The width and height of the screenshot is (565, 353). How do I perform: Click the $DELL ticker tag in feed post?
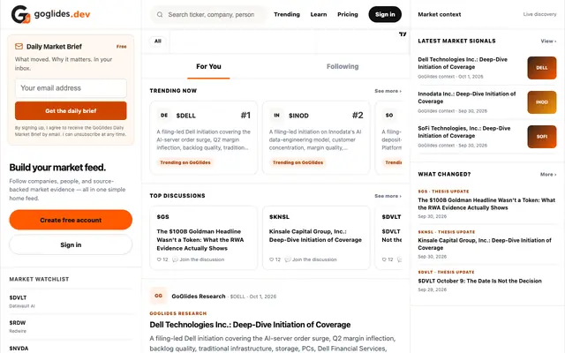[237, 297]
